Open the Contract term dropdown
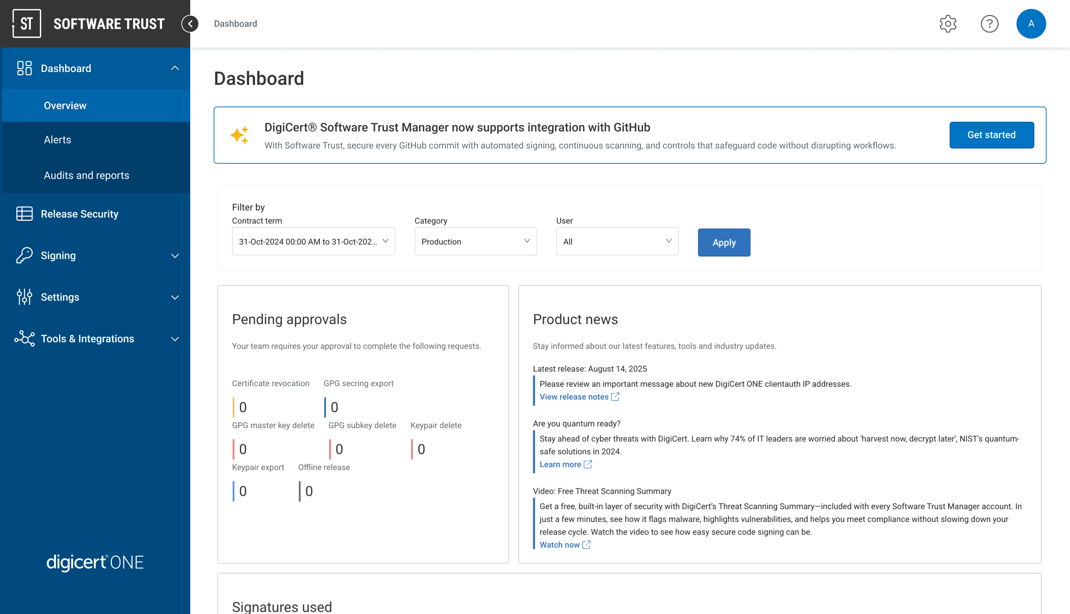 pyautogui.click(x=314, y=241)
